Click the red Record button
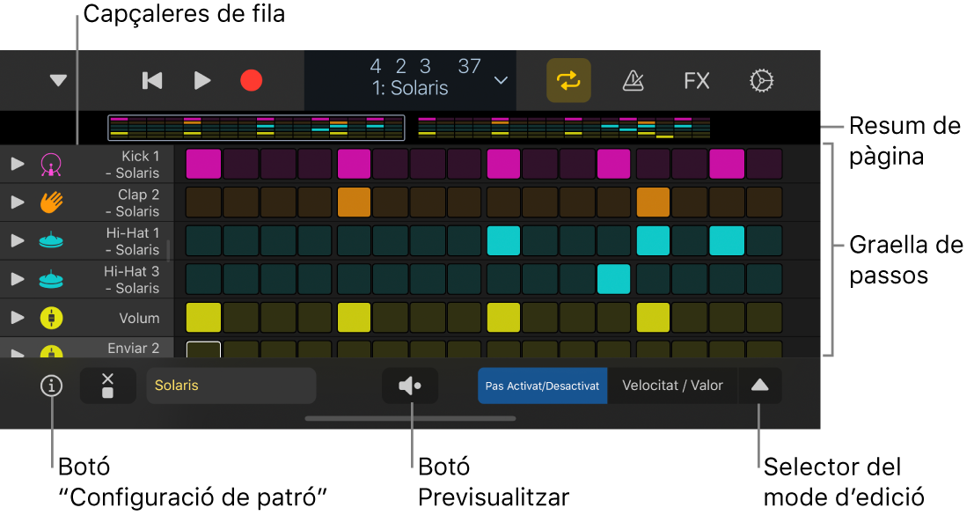Viewport: 974px width, 515px height. pyautogui.click(x=252, y=81)
